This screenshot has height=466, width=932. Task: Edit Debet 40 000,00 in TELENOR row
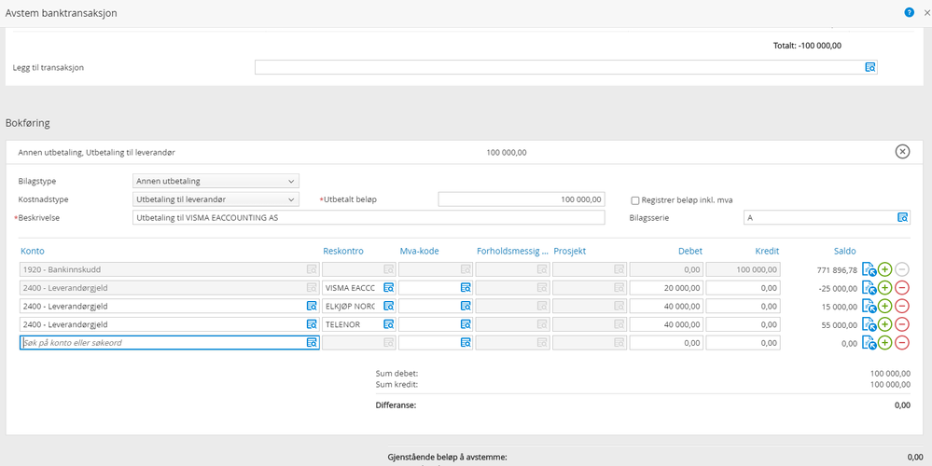tap(666, 324)
